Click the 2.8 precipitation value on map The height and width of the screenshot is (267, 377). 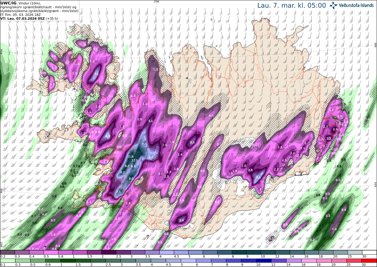point(251,170)
